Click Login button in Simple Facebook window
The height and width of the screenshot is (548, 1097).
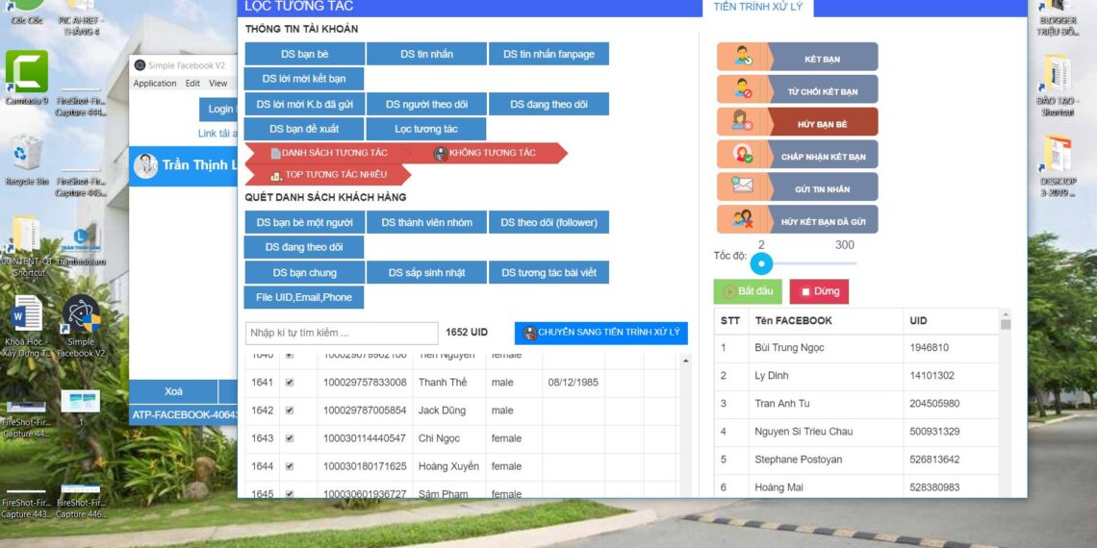tap(219, 109)
